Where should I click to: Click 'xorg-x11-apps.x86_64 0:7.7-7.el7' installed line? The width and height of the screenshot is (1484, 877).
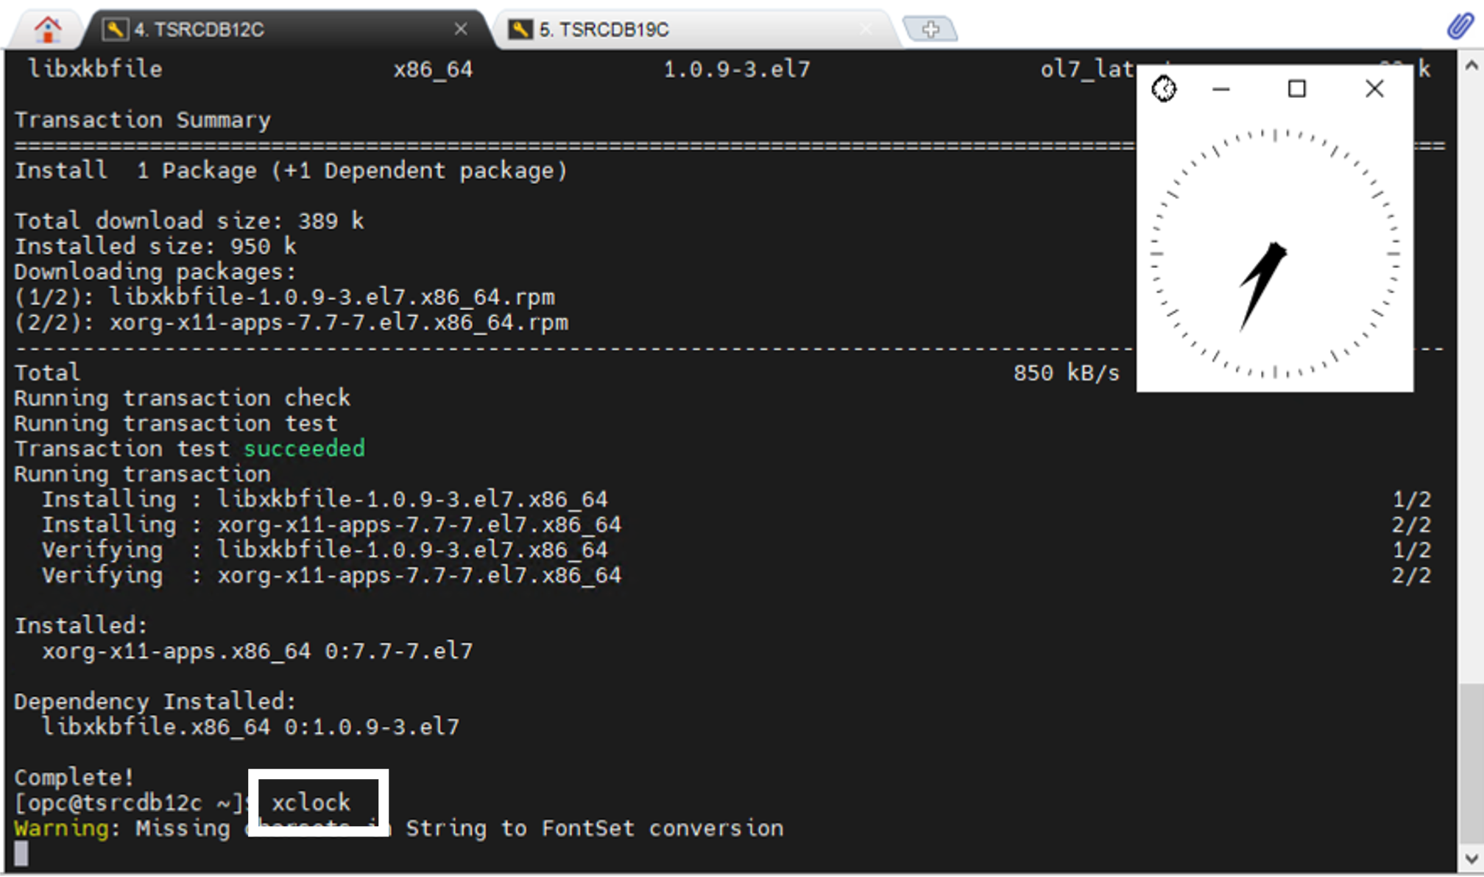coord(257,651)
